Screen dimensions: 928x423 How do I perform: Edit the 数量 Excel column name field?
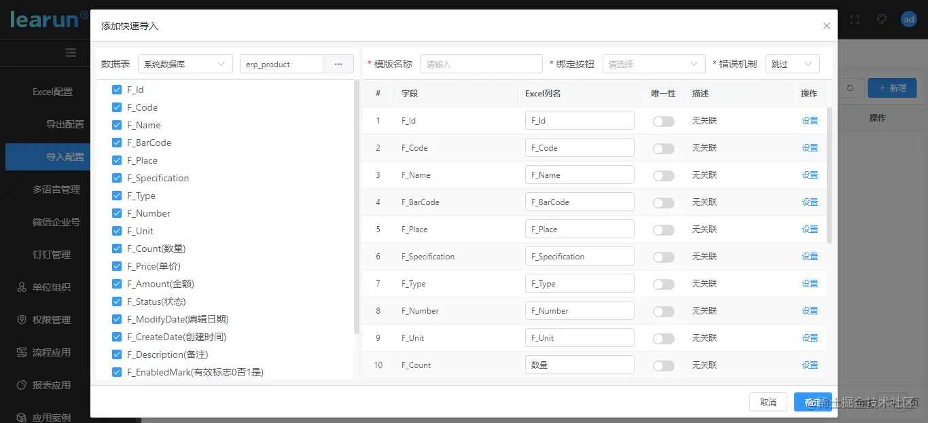tap(579, 365)
